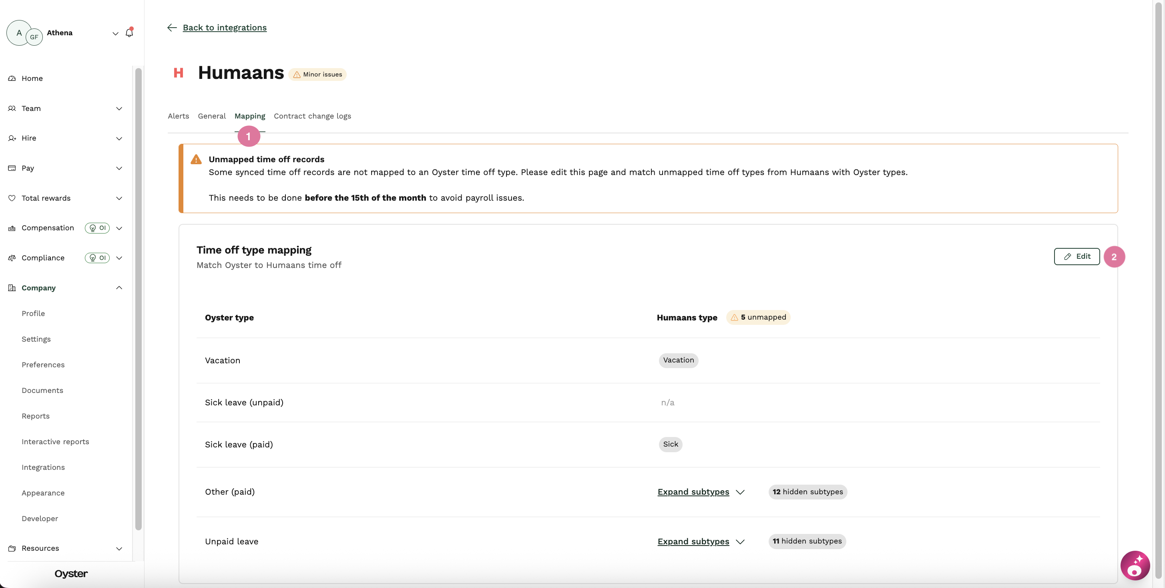Viewport: 1165px width, 588px height.
Task: Click the Hire person-plus icon
Action: [12, 138]
